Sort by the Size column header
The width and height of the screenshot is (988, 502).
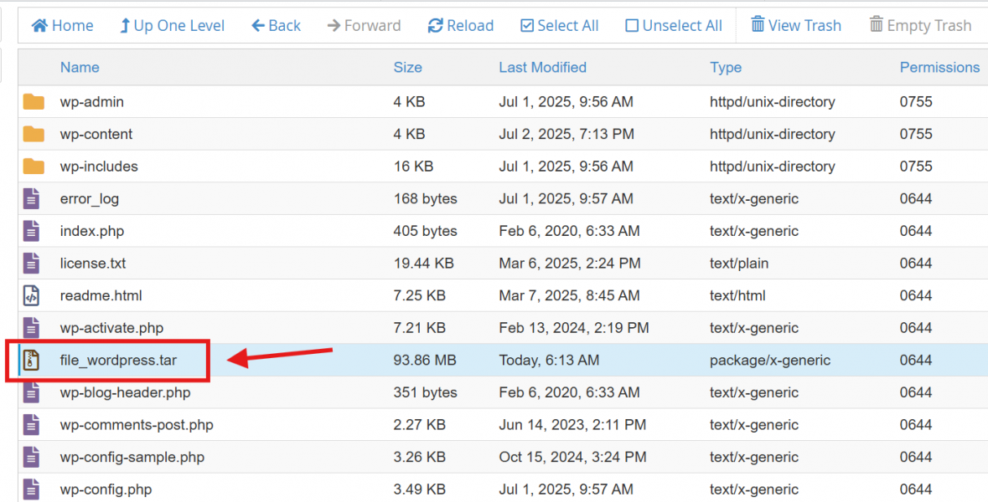click(407, 67)
